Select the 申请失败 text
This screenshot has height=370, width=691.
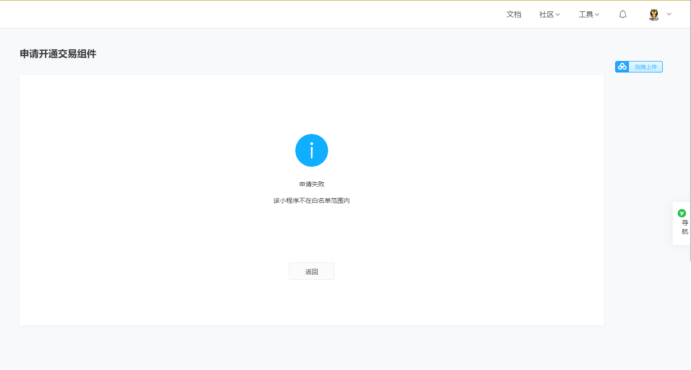(x=312, y=184)
